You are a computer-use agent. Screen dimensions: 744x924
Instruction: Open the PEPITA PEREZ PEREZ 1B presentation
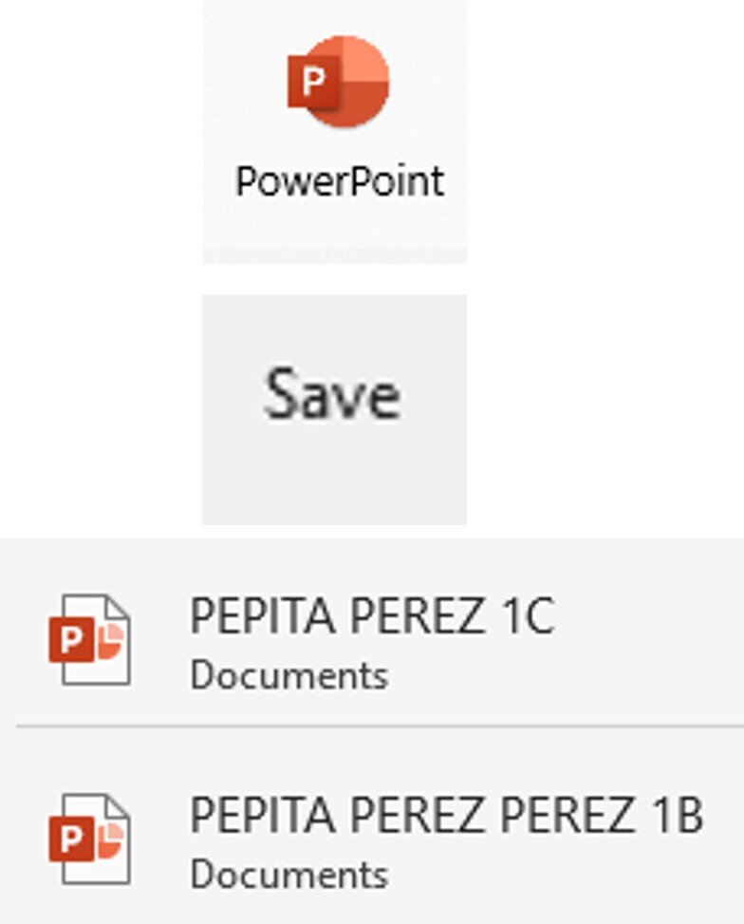point(446,838)
